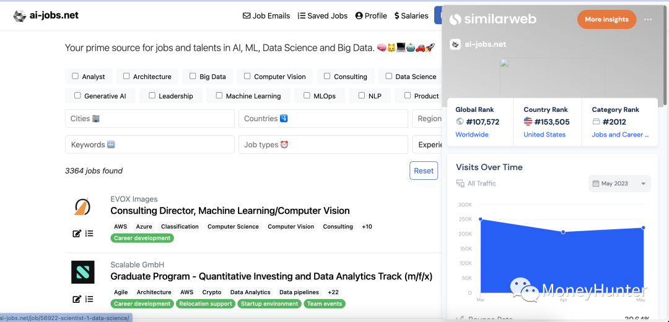Enable the Generative AI checkbox
The width and height of the screenshot is (669, 322).
77,96
